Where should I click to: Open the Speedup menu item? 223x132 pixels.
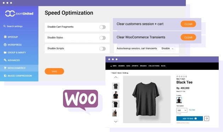(13, 37)
